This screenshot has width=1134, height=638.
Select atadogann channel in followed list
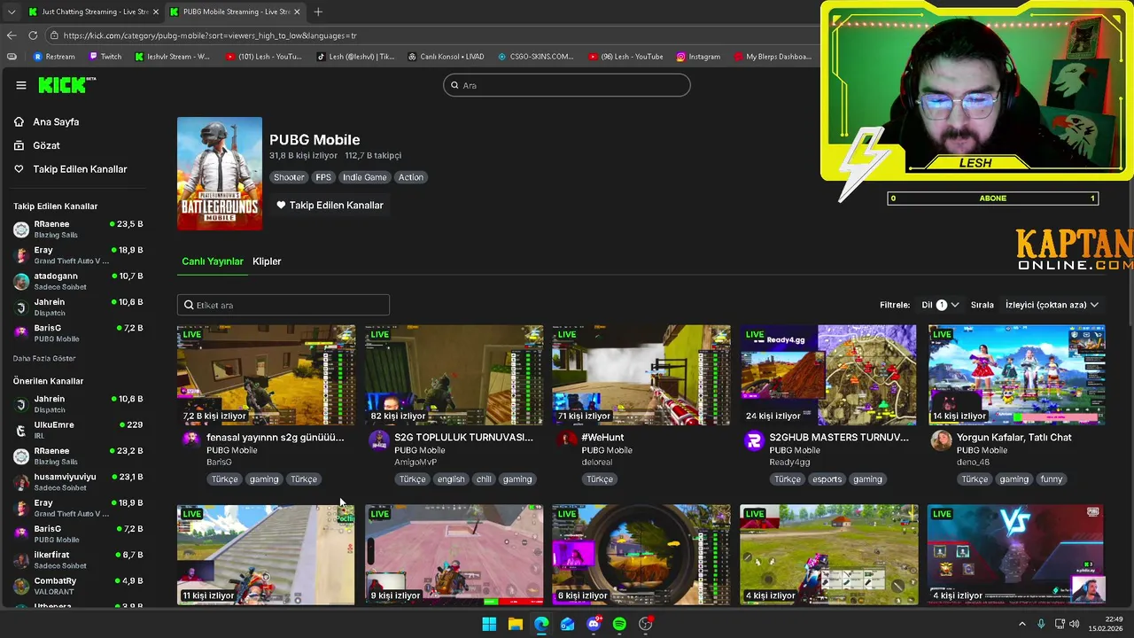coord(78,281)
